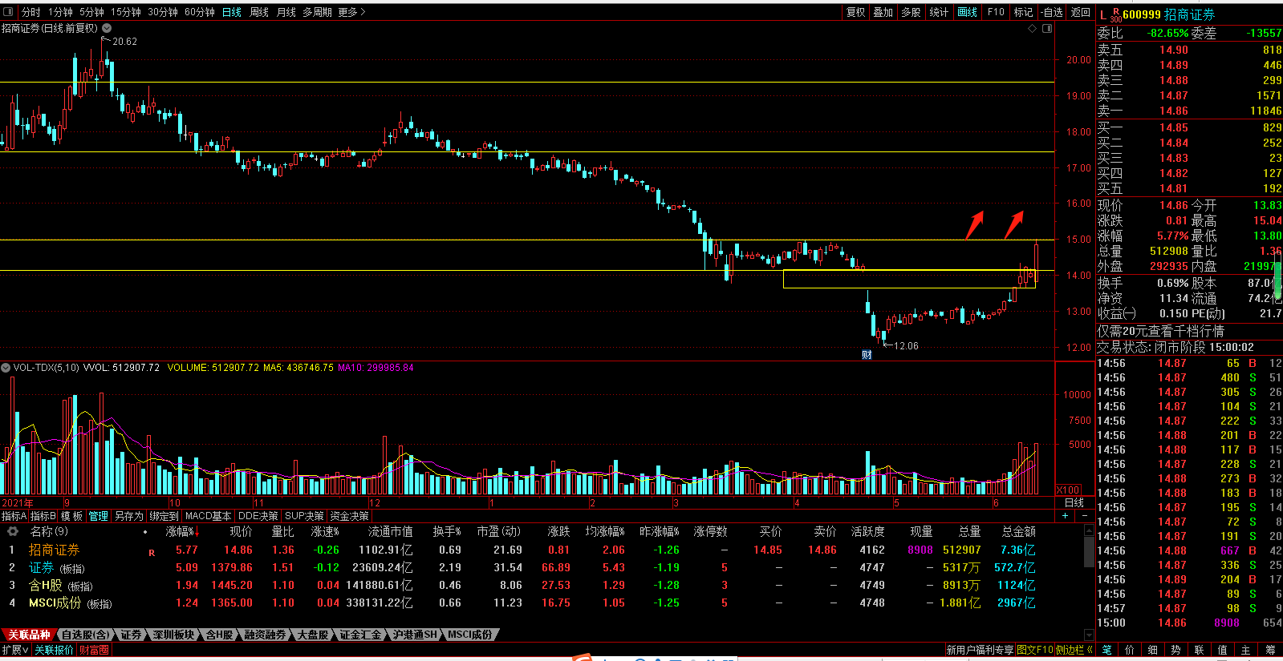Select the 15分钟 period

(x=126, y=12)
